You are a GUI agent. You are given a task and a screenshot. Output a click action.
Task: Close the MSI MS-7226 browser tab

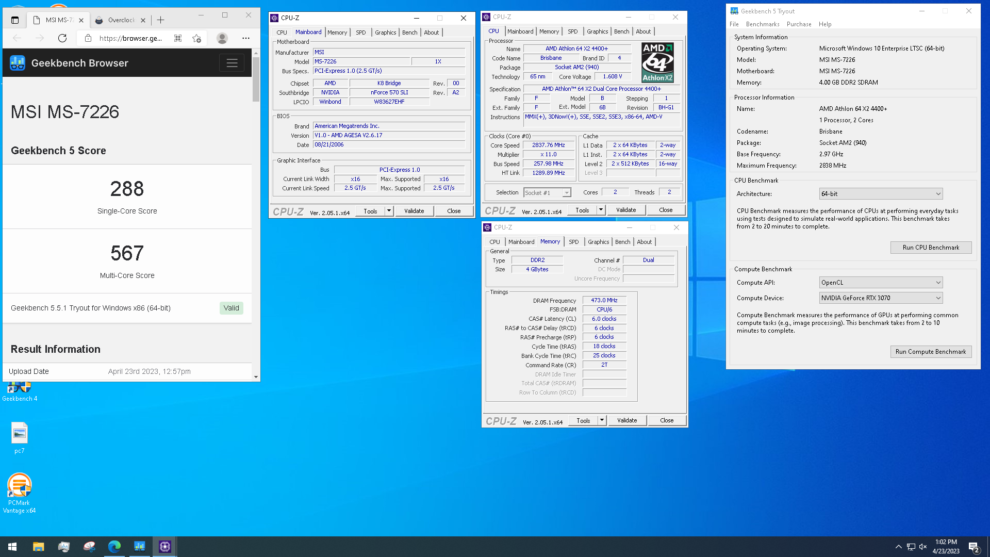coord(81,20)
